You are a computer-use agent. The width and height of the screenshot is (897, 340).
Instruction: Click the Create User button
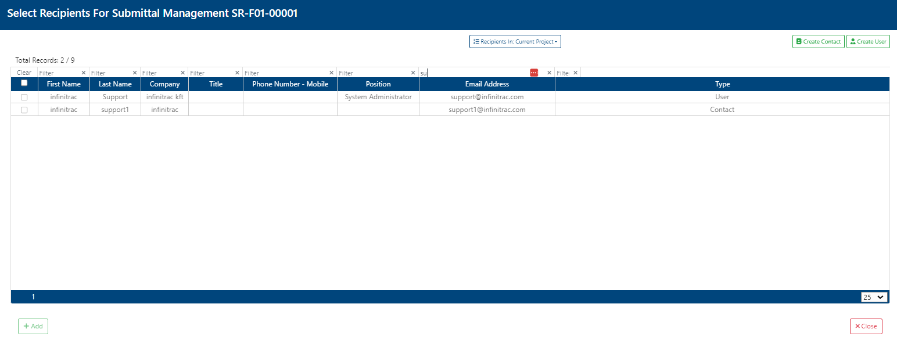[x=868, y=42]
